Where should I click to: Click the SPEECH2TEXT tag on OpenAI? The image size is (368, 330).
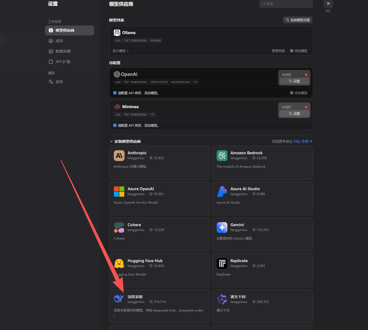159,82
